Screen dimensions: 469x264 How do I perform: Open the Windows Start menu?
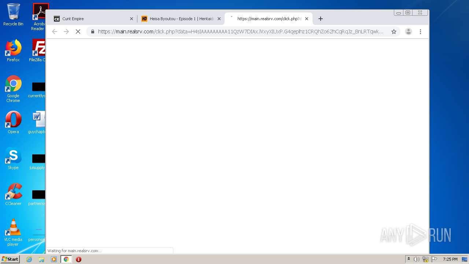(10, 259)
